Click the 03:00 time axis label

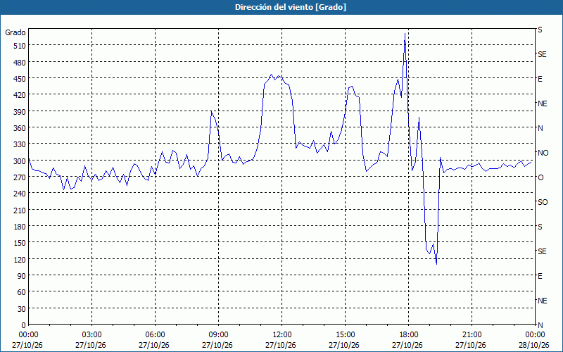coord(91,335)
